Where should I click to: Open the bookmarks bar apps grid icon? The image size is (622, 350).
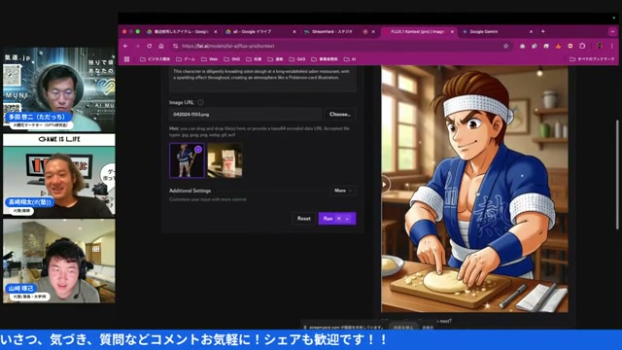pos(127,59)
